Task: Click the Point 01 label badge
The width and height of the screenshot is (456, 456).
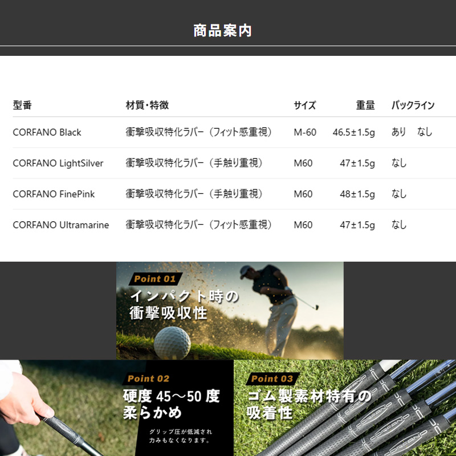Action: [x=155, y=279]
